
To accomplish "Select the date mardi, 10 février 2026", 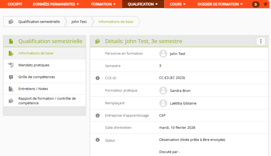I will 177,128.
